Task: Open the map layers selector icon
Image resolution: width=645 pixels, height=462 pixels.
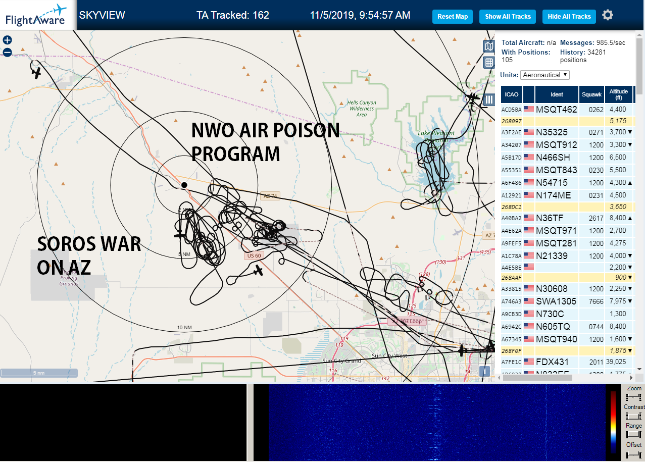Action: (x=488, y=47)
